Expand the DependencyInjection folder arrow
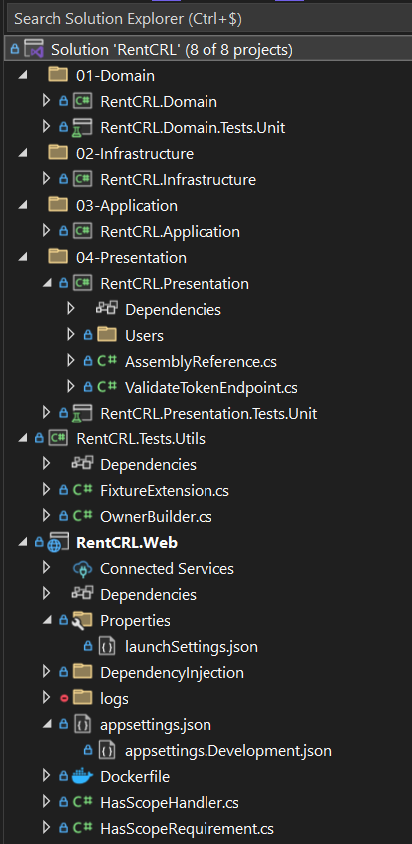412x844 pixels. click(x=46, y=672)
